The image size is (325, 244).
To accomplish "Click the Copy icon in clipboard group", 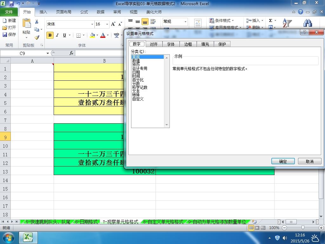I will 37,29.
